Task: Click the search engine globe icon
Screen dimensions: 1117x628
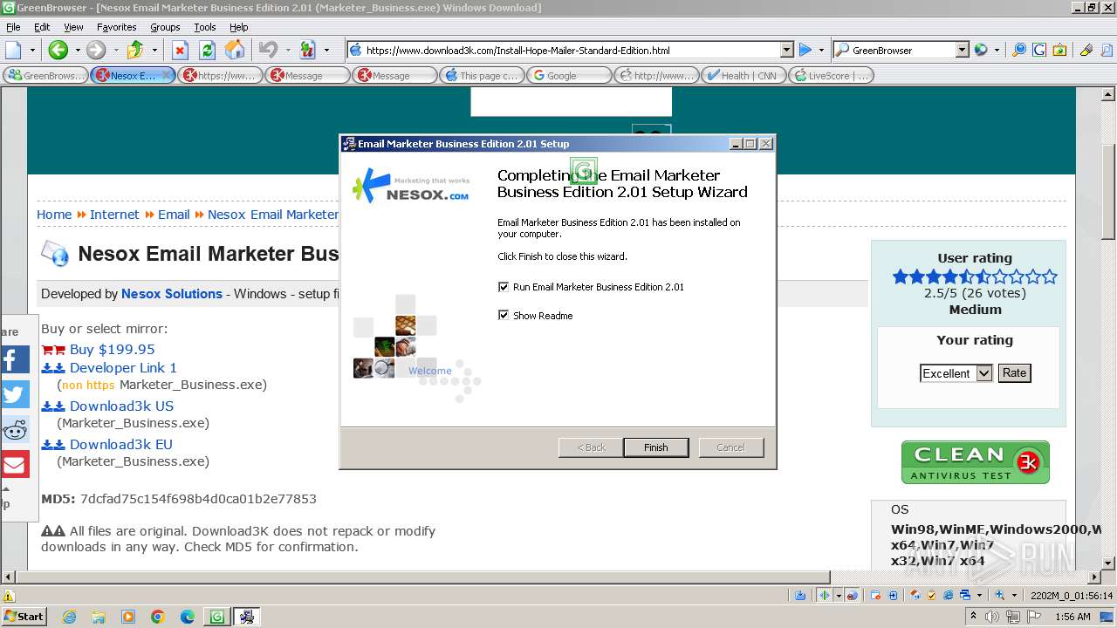Action: point(981,50)
